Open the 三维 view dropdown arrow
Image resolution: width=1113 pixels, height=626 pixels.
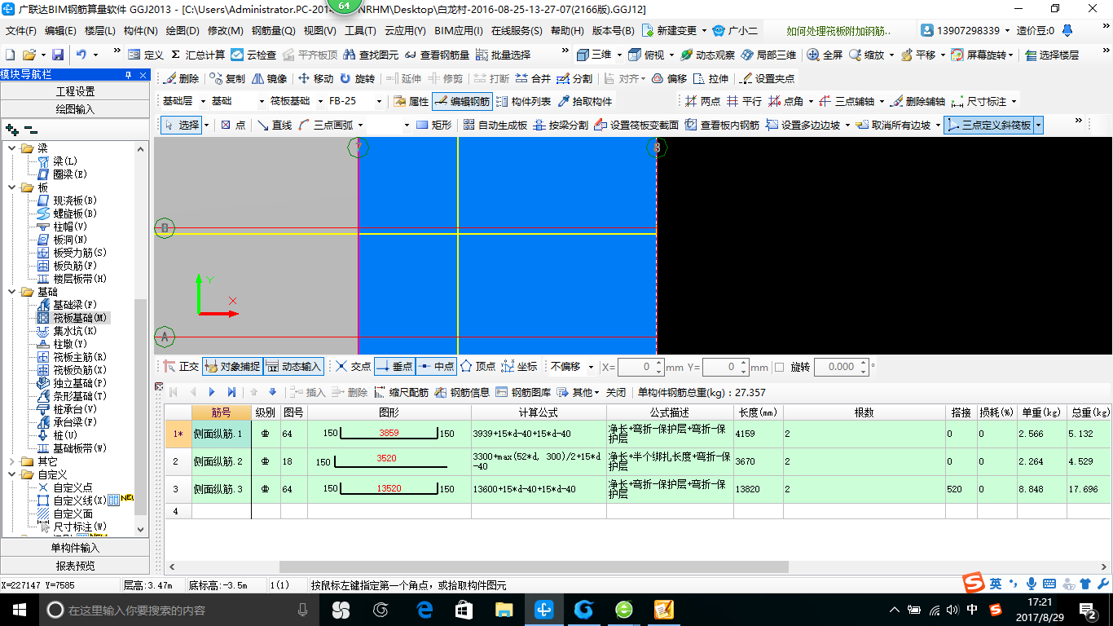[x=619, y=55]
